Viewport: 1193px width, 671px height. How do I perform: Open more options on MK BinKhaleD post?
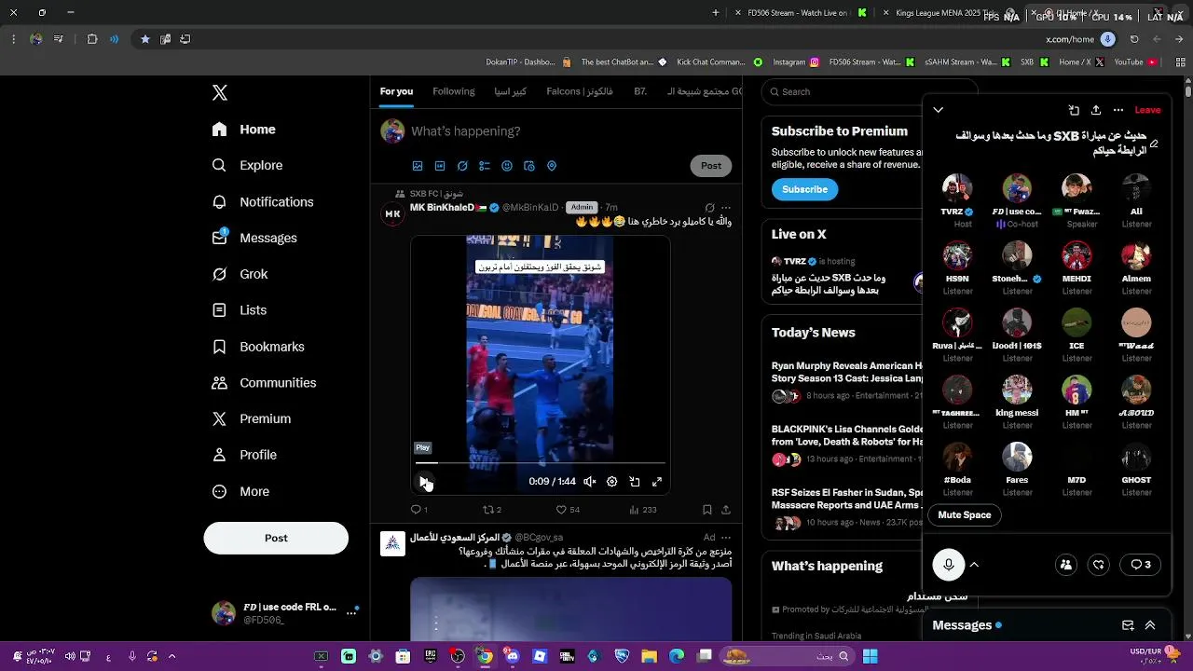tap(726, 208)
